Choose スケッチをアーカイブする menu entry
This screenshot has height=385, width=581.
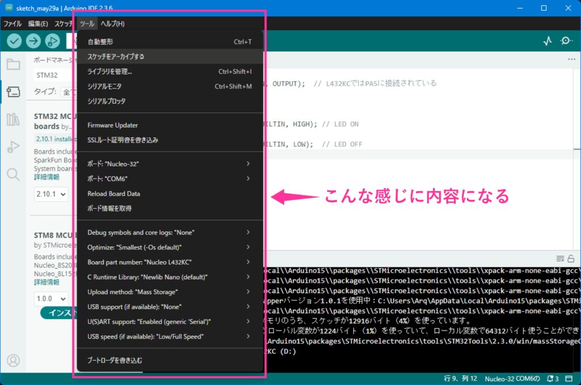click(x=170, y=56)
